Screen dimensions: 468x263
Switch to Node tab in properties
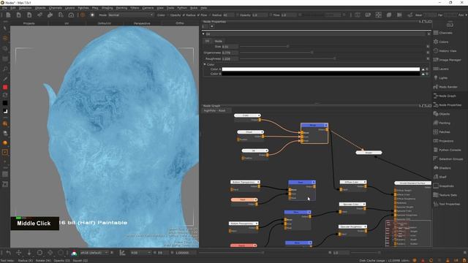219,41
